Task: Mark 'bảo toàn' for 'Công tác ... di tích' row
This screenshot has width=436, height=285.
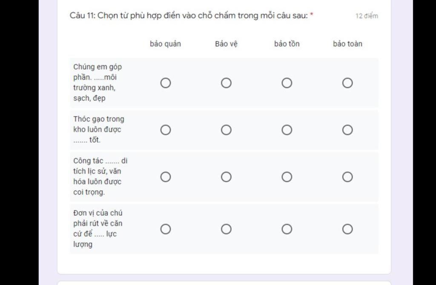Action: coord(347,177)
